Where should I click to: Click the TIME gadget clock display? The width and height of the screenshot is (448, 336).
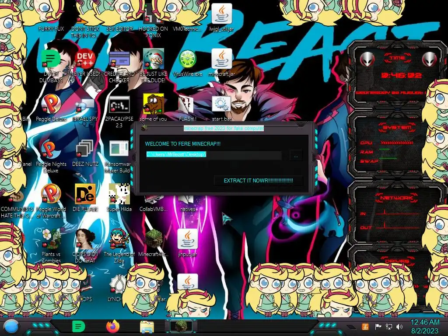pos(401,75)
